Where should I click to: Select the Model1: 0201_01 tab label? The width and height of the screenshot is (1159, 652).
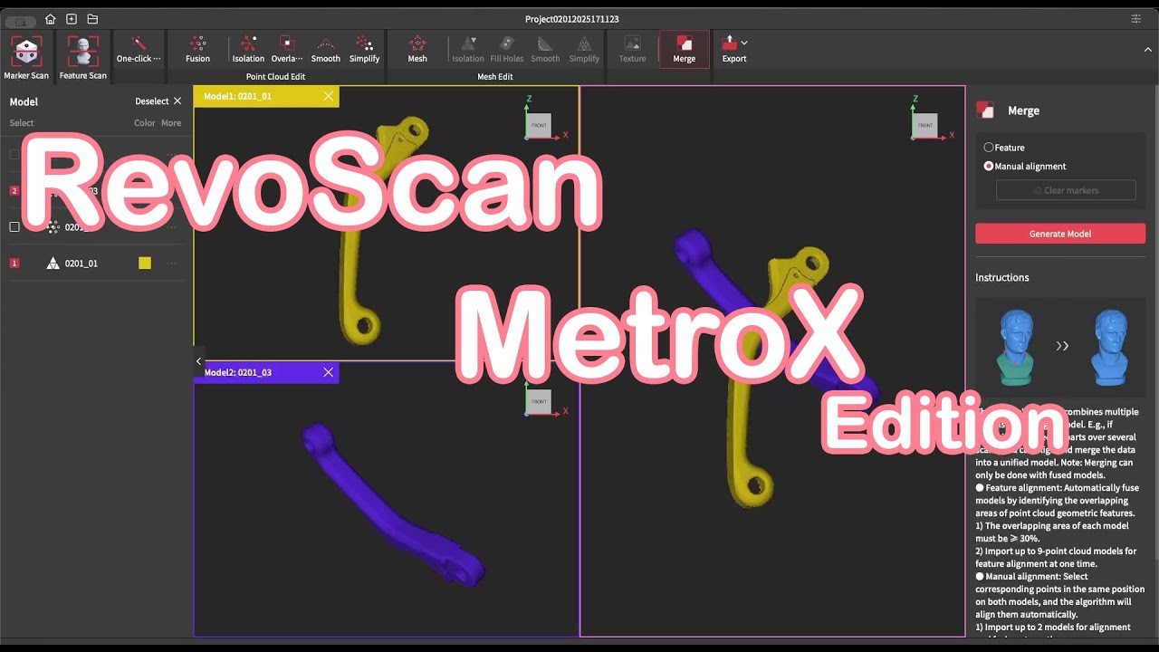(x=237, y=96)
